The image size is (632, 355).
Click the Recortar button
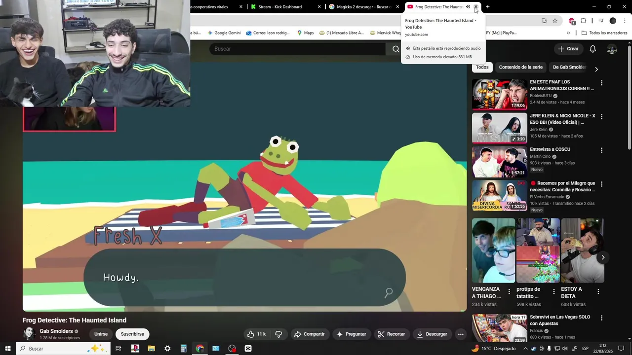pos(391,334)
